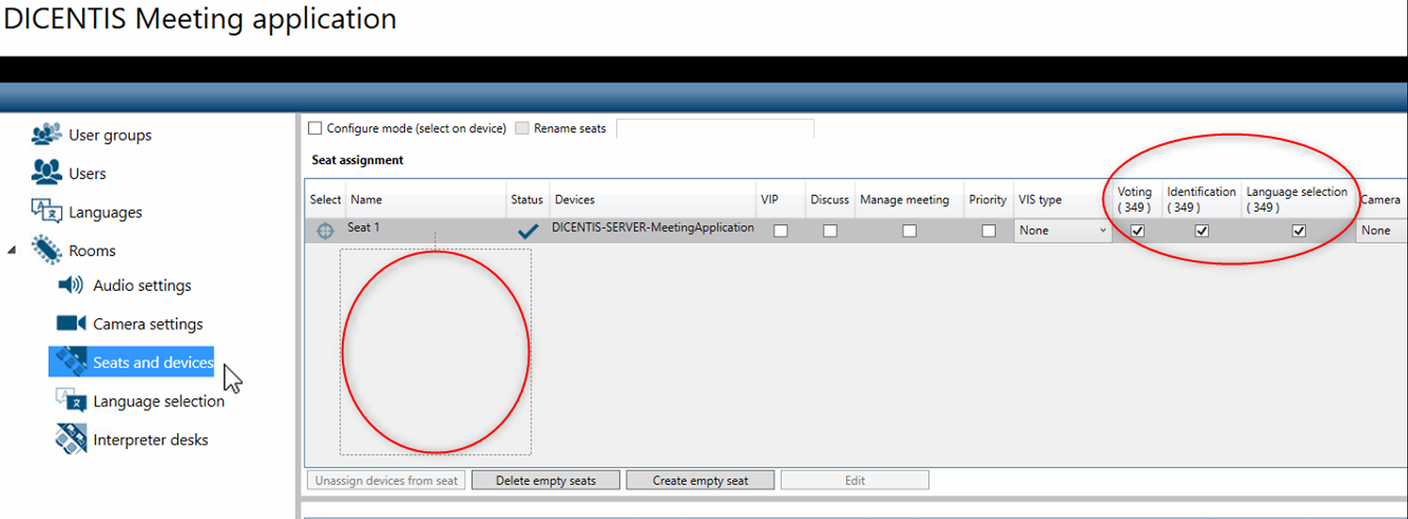Click the Rooms icon in sidebar
This screenshot has width=1408, height=519.
tap(46, 250)
